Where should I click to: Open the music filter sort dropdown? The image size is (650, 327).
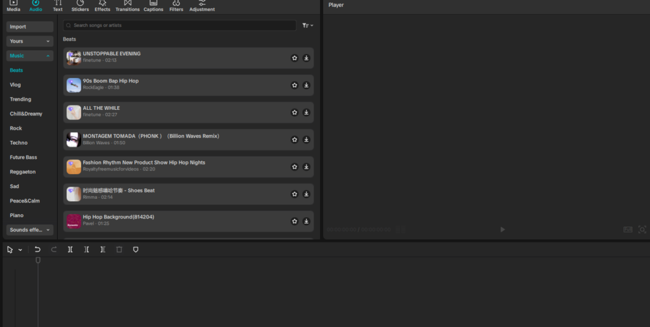[x=308, y=25]
